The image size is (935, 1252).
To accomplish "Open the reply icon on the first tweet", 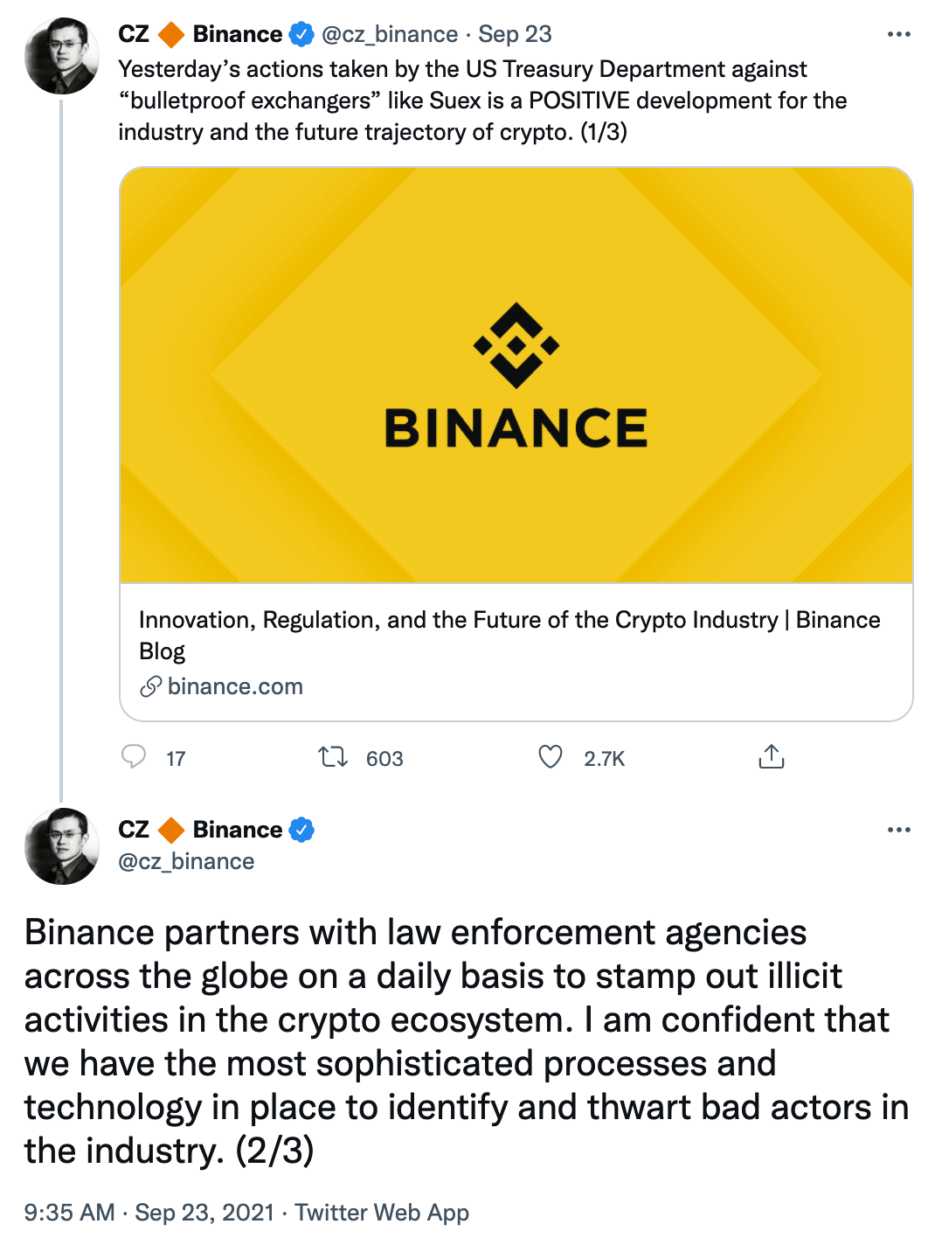I will point(133,758).
